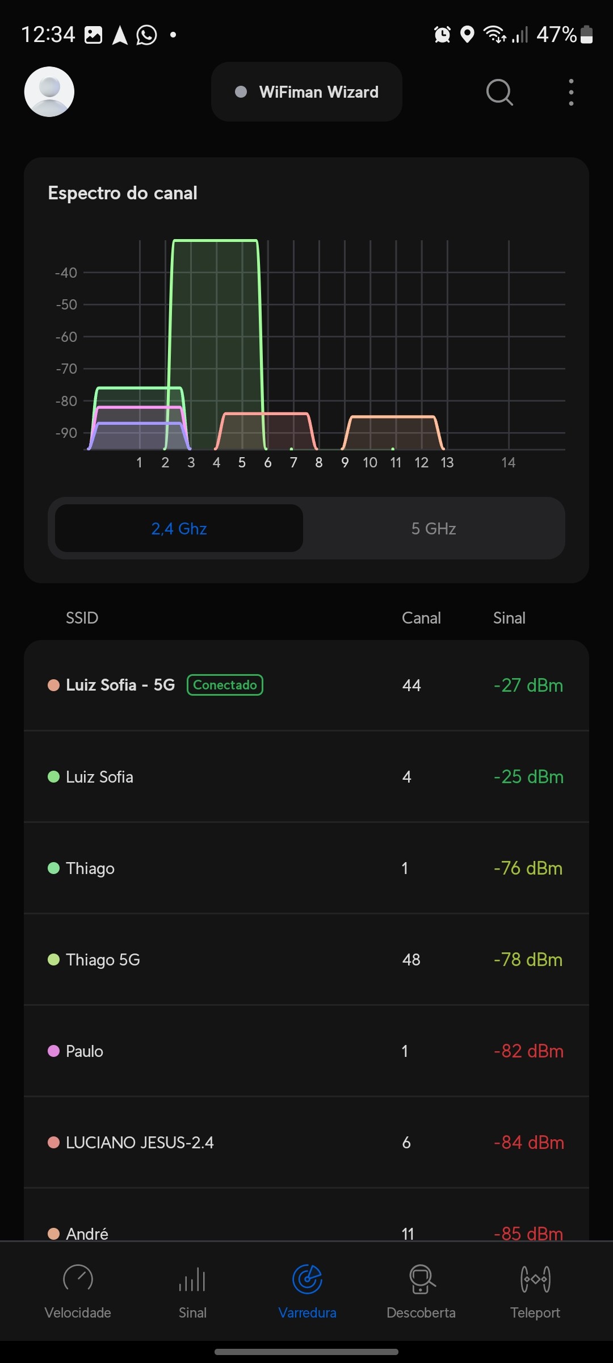Viewport: 613px width, 1363px height.
Task: Sort the list by Sinal column header
Action: tap(509, 618)
